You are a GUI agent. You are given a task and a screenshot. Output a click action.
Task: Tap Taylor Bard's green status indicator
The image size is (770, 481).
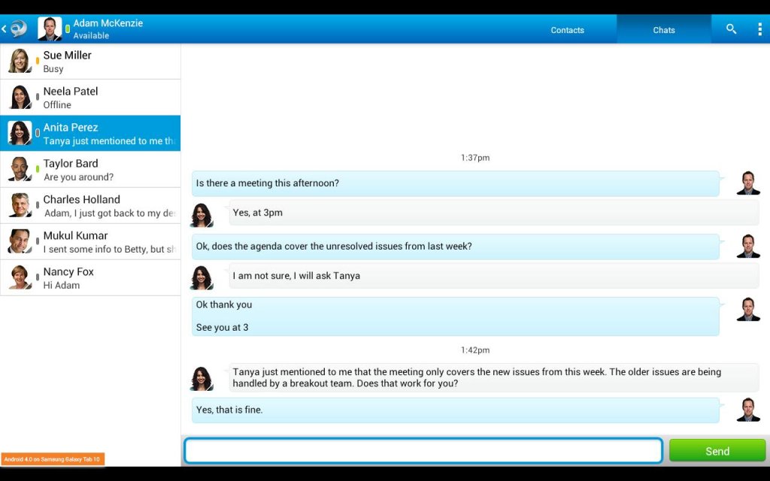[x=38, y=169]
